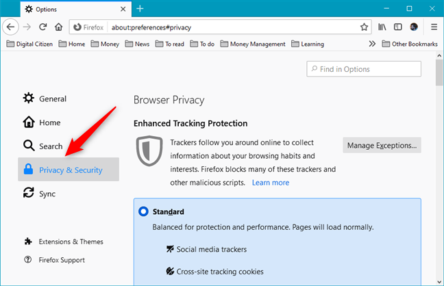Open the Money bookmarks folder
Screen dimensions: 444x286
click(105, 44)
